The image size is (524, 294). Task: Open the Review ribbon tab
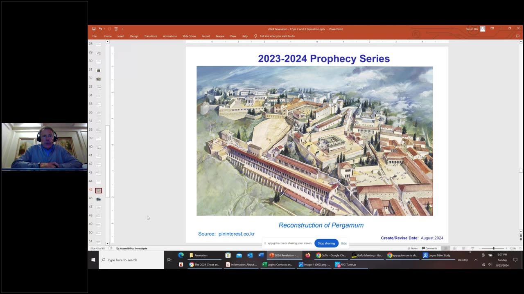coord(220,36)
